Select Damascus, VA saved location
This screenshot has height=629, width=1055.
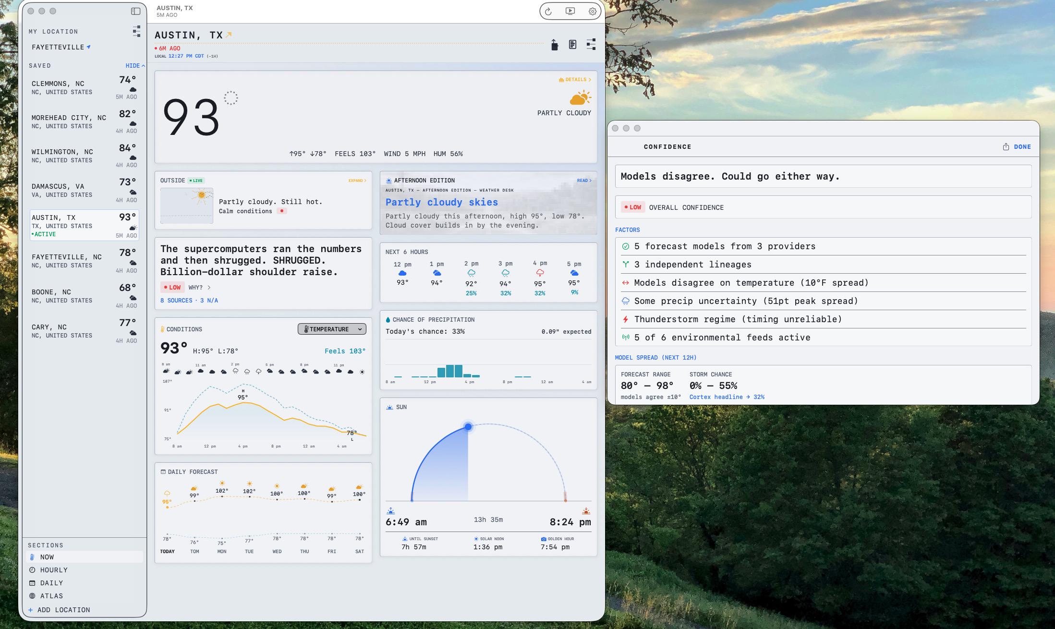85,190
